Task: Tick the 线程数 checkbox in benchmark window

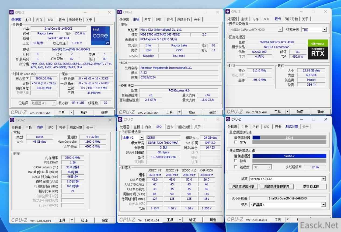Action: (x=236, y=167)
